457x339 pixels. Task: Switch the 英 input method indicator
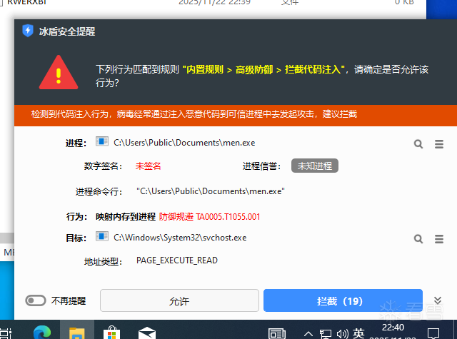[358, 333]
